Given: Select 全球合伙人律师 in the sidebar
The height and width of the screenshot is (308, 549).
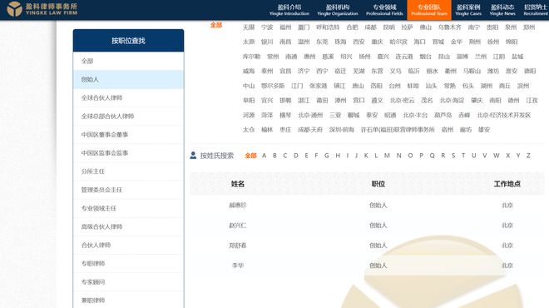Looking at the screenshot, I should (128, 97).
